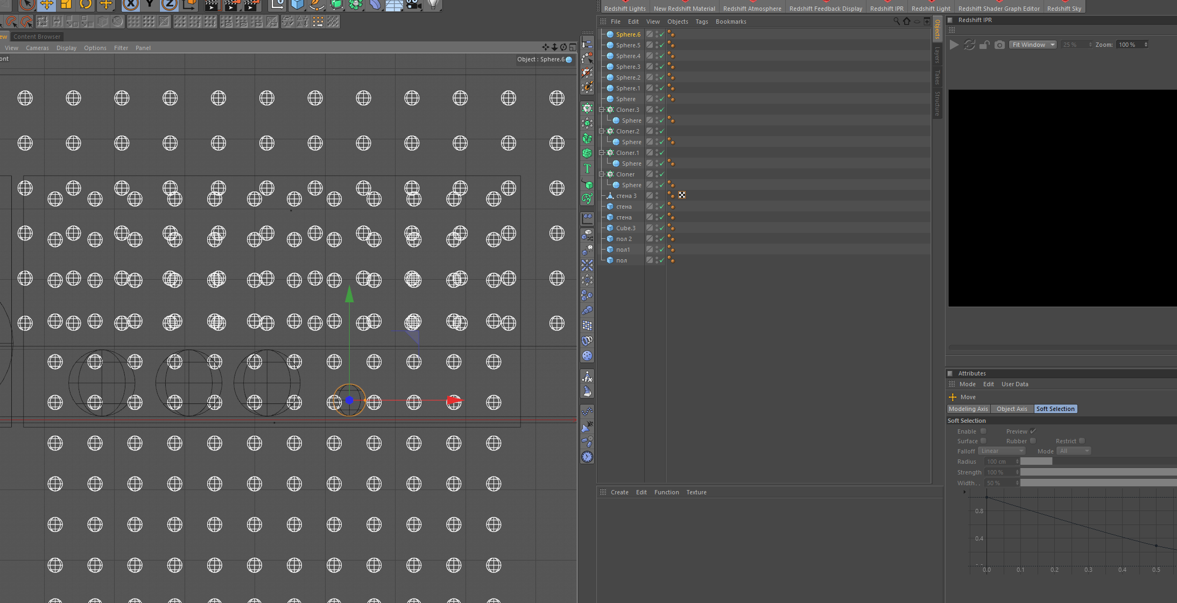Toggle the X axis lock

130,5
